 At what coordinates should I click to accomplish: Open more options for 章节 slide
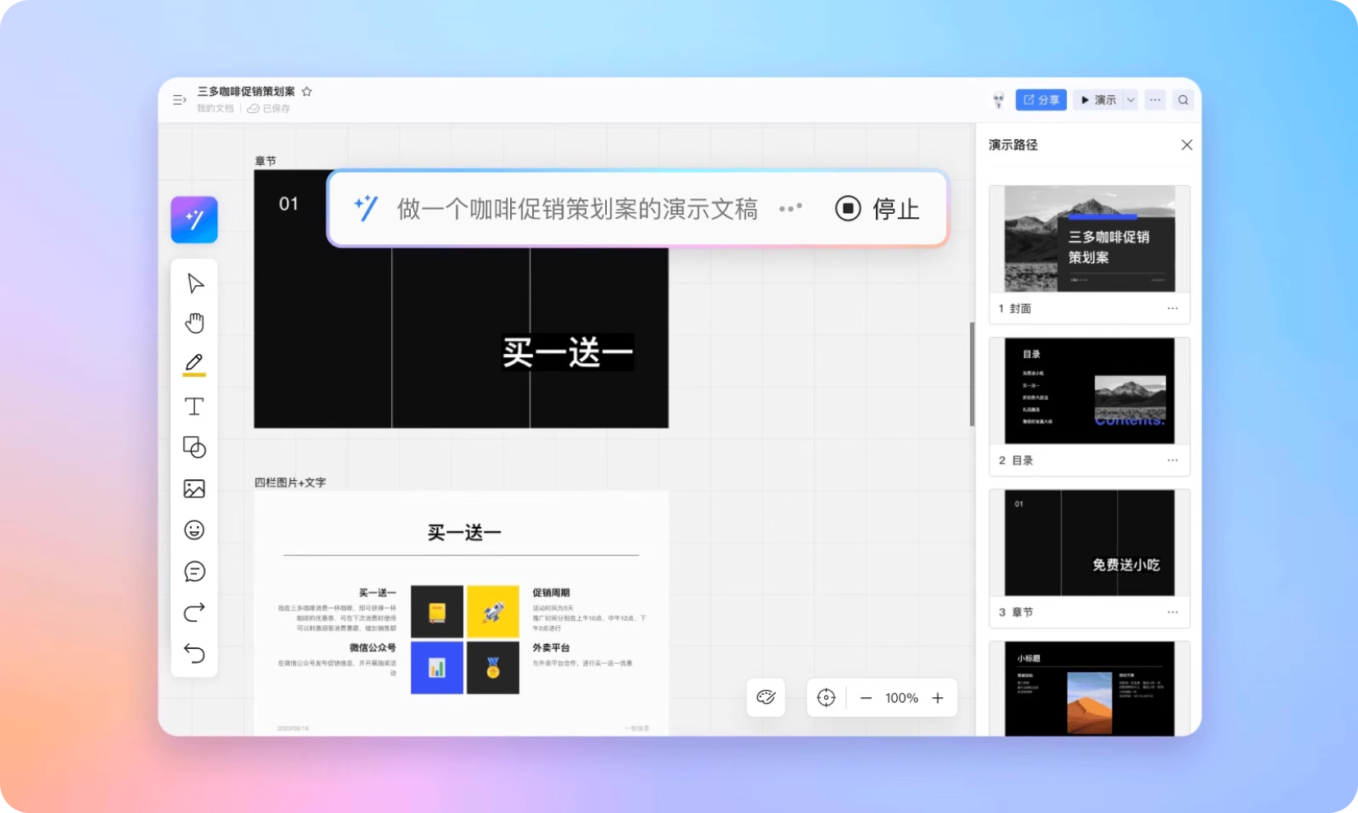(1173, 612)
